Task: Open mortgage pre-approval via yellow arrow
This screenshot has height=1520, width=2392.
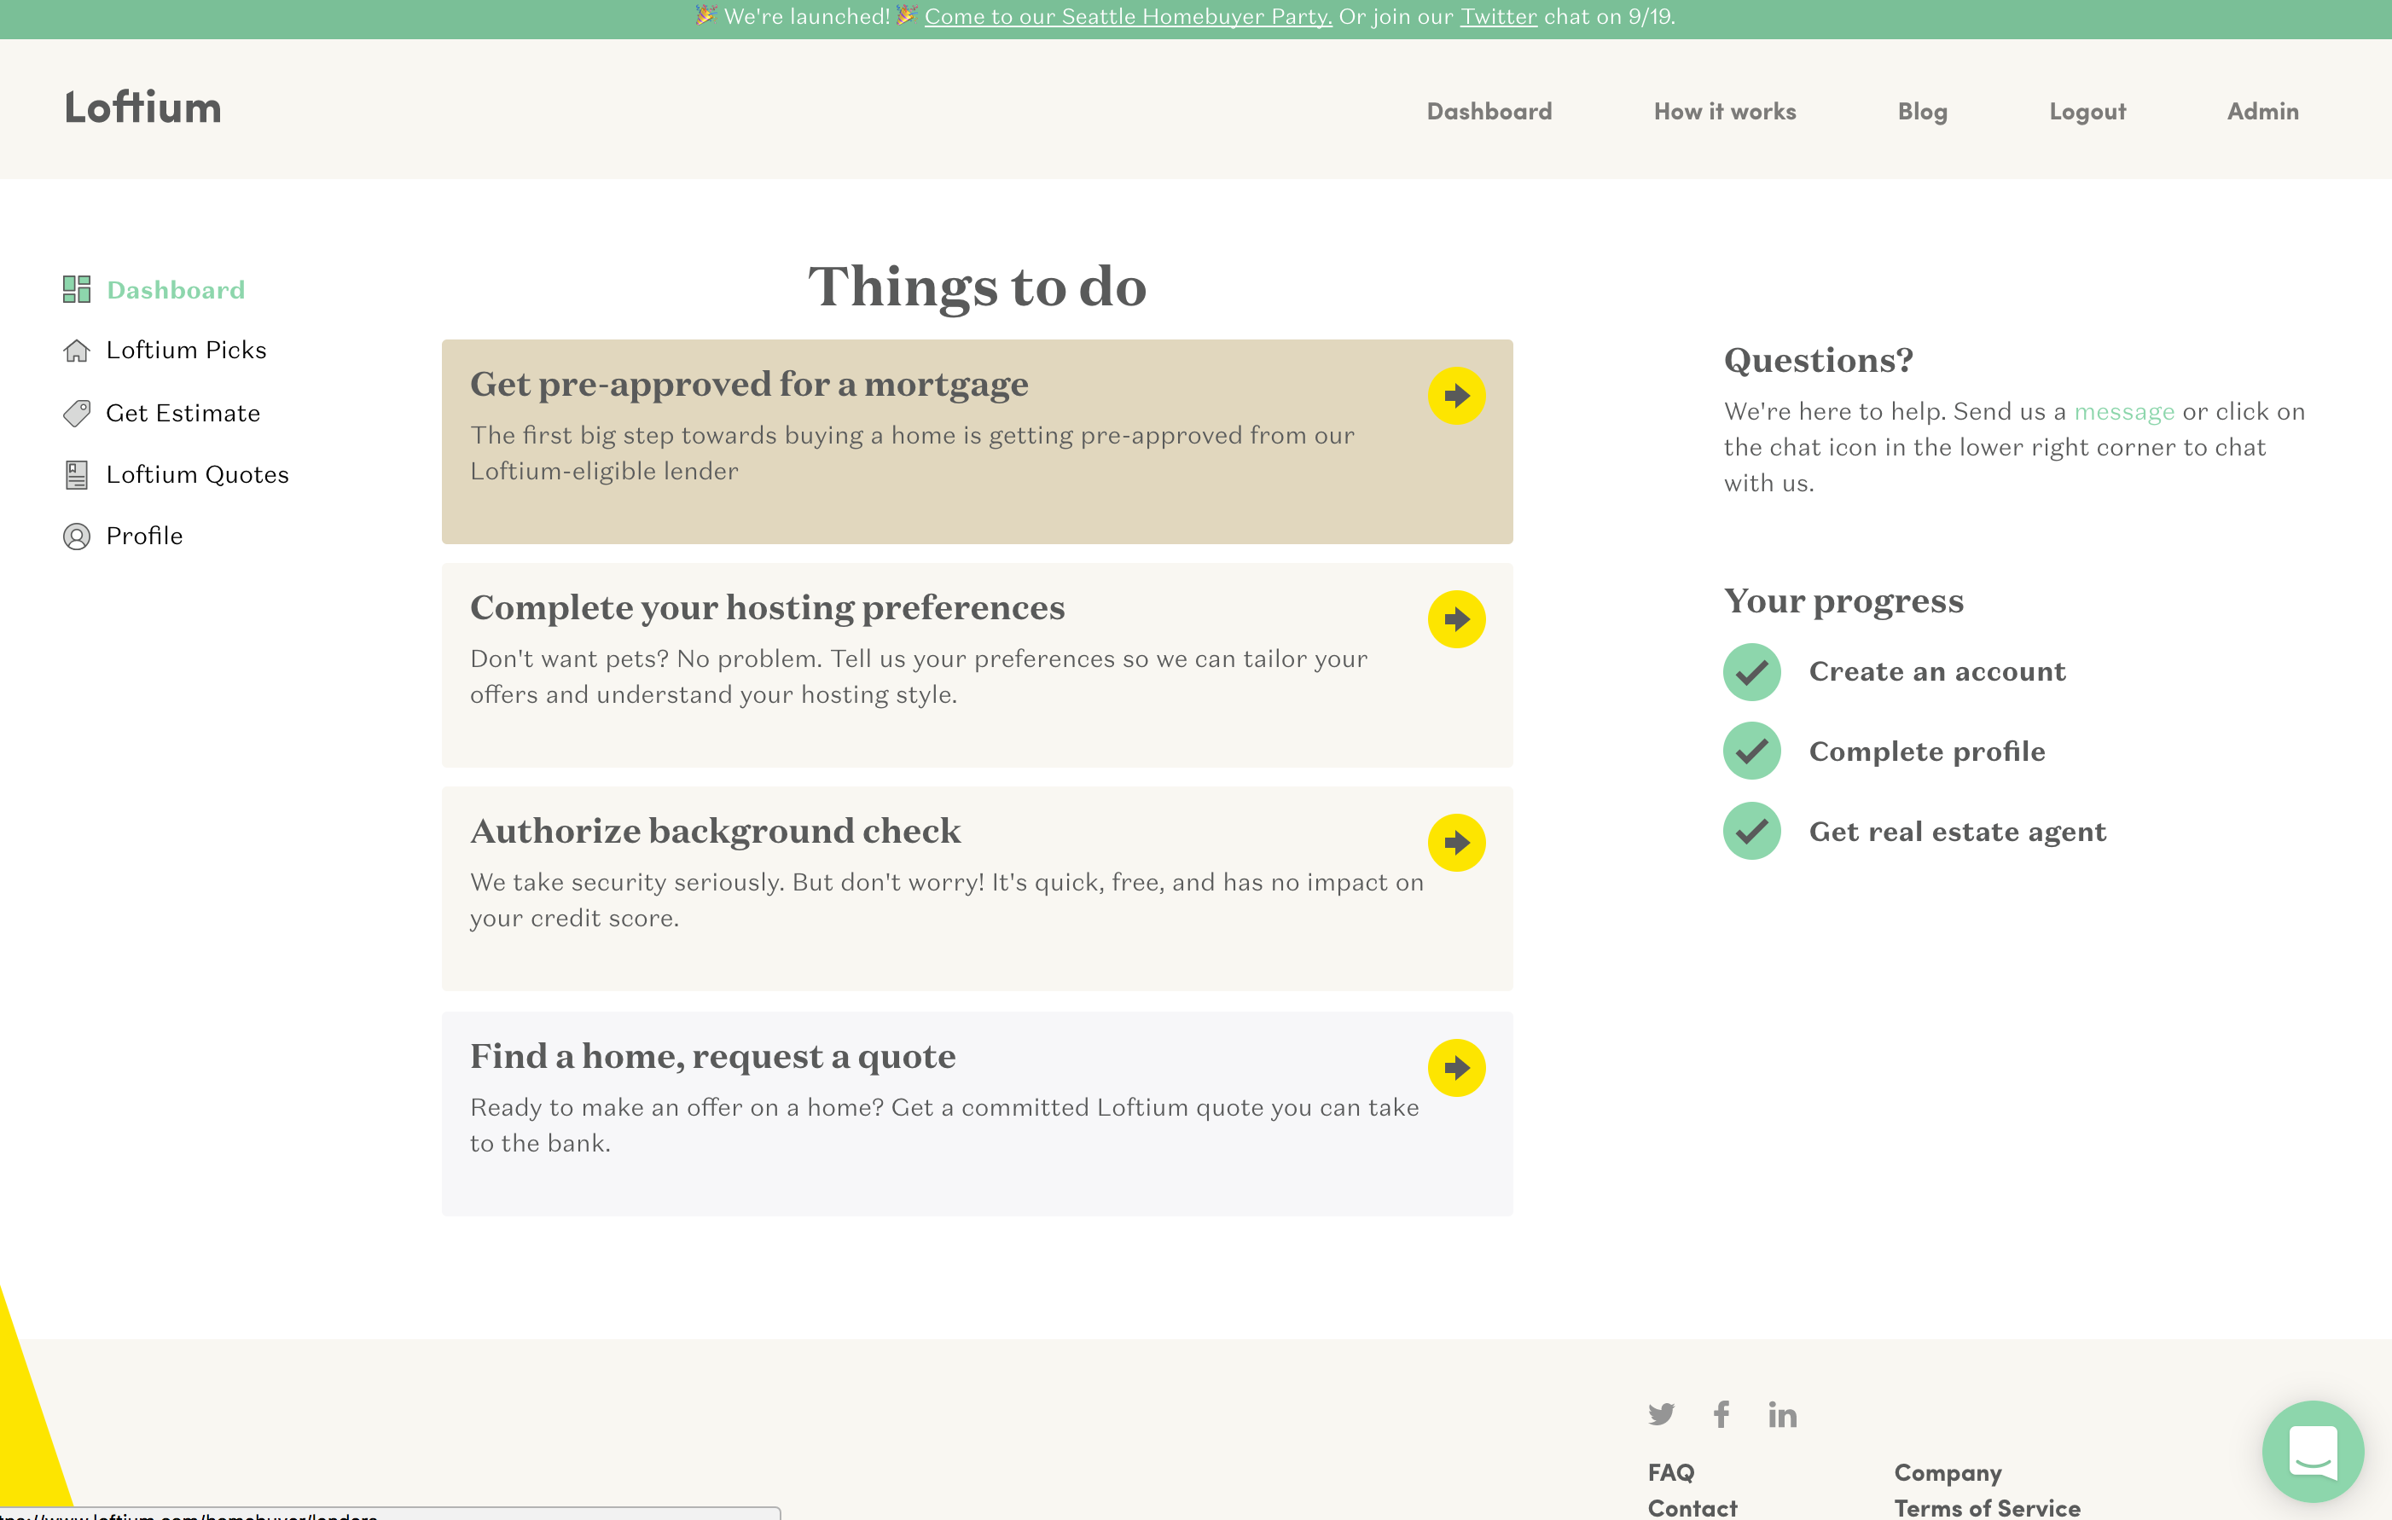Action: [1456, 397]
